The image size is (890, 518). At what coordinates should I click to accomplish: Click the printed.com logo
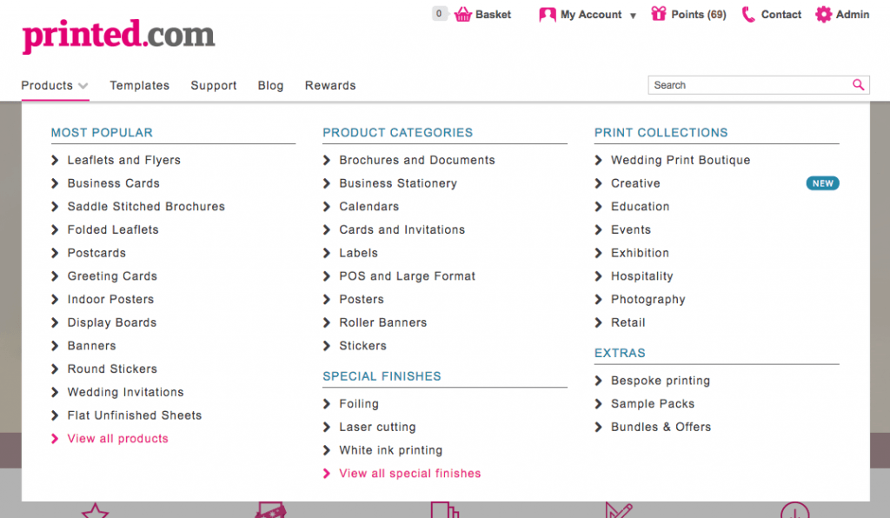(118, 36)
